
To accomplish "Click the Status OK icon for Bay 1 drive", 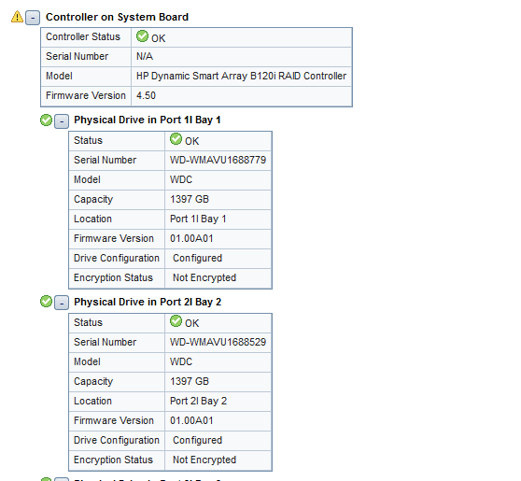I will [176, 138].
